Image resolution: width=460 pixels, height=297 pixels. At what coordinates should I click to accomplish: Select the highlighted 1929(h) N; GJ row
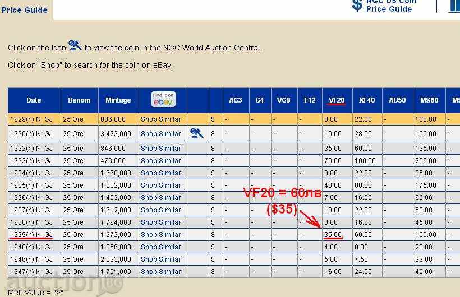[x=31, y=119]
